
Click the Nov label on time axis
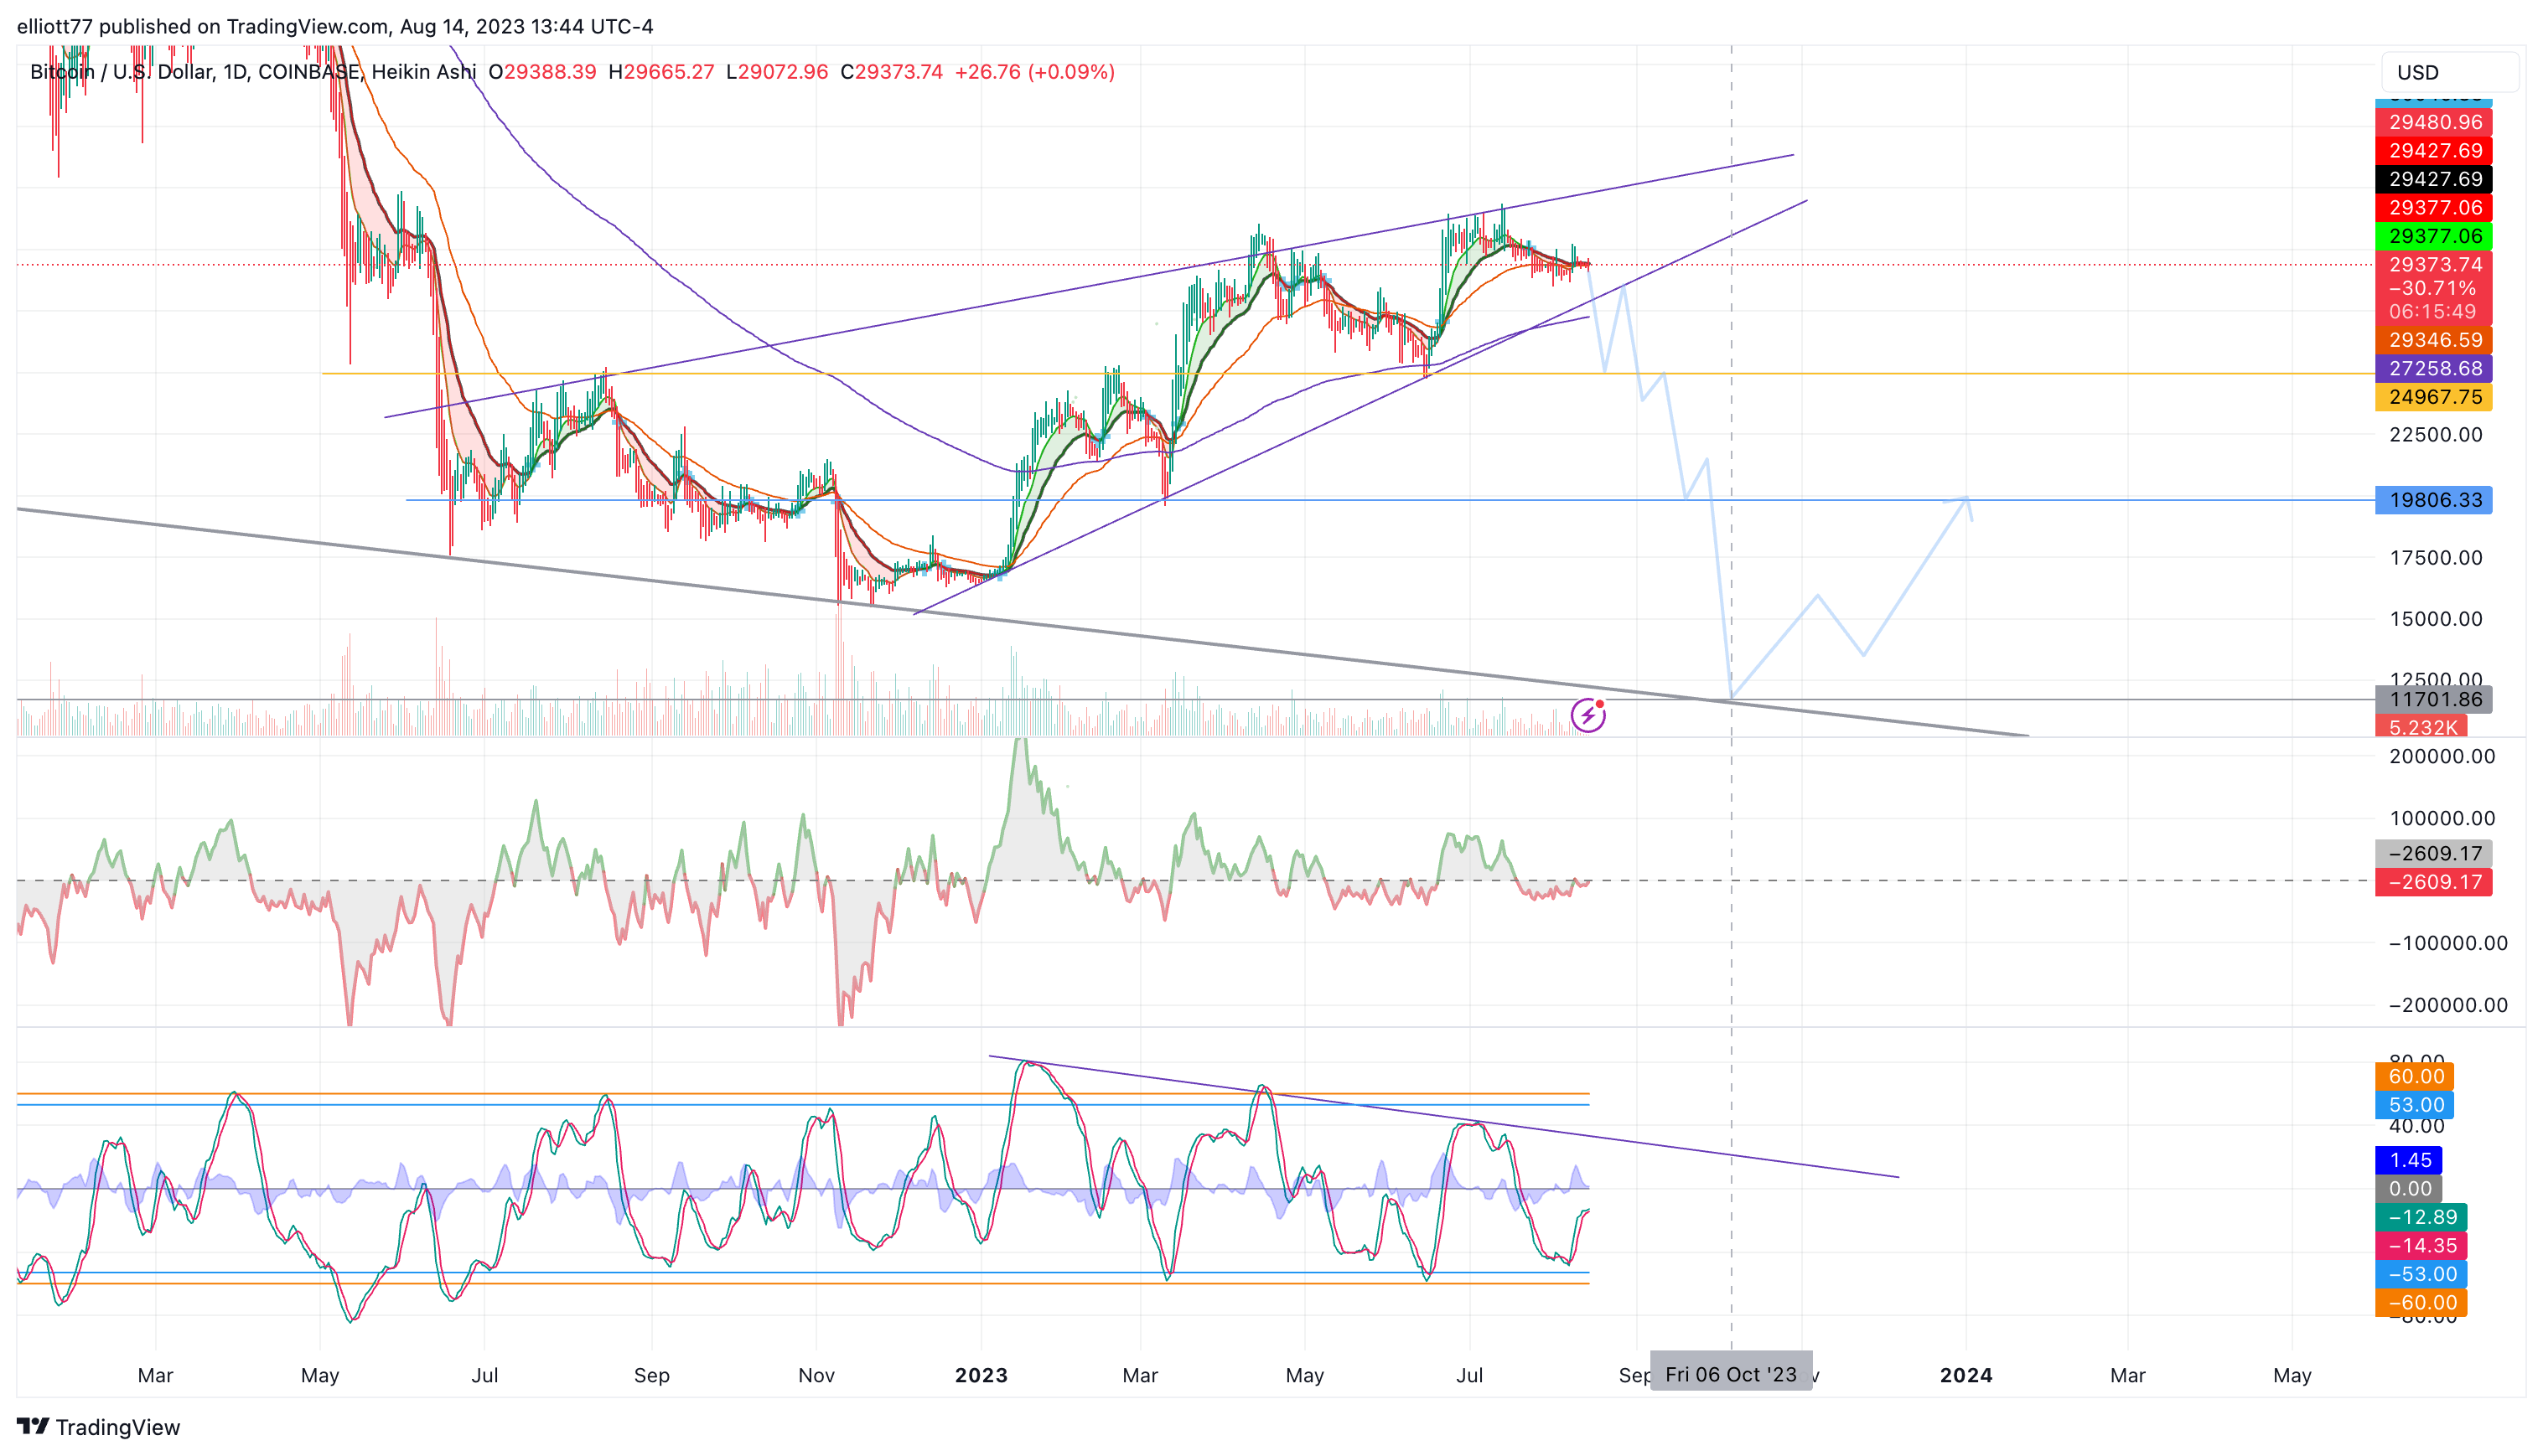coord(816,1375)
